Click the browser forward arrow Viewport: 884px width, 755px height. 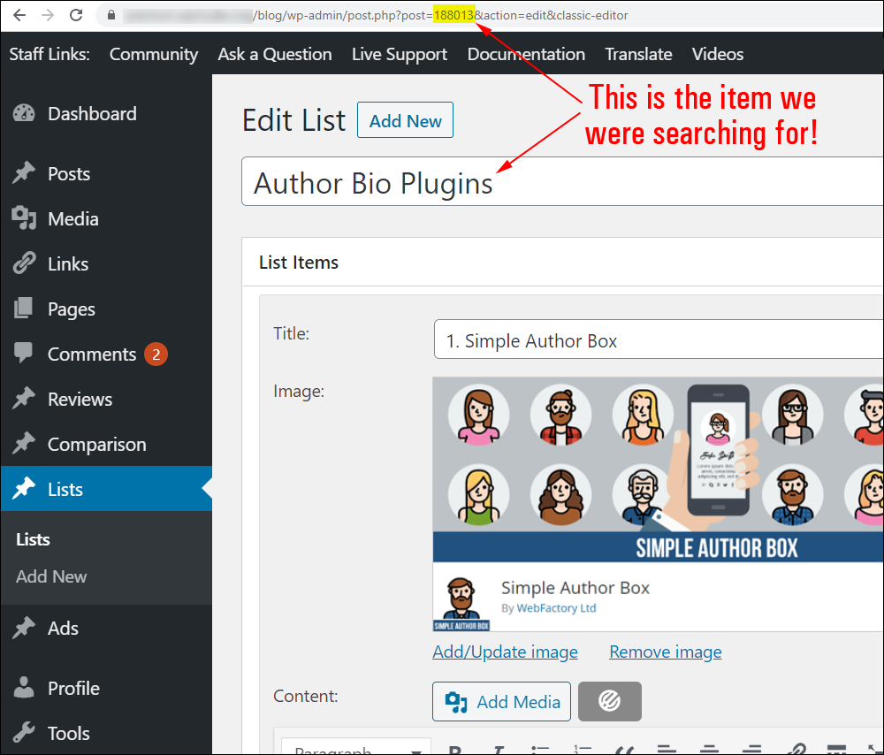point(48,15)
